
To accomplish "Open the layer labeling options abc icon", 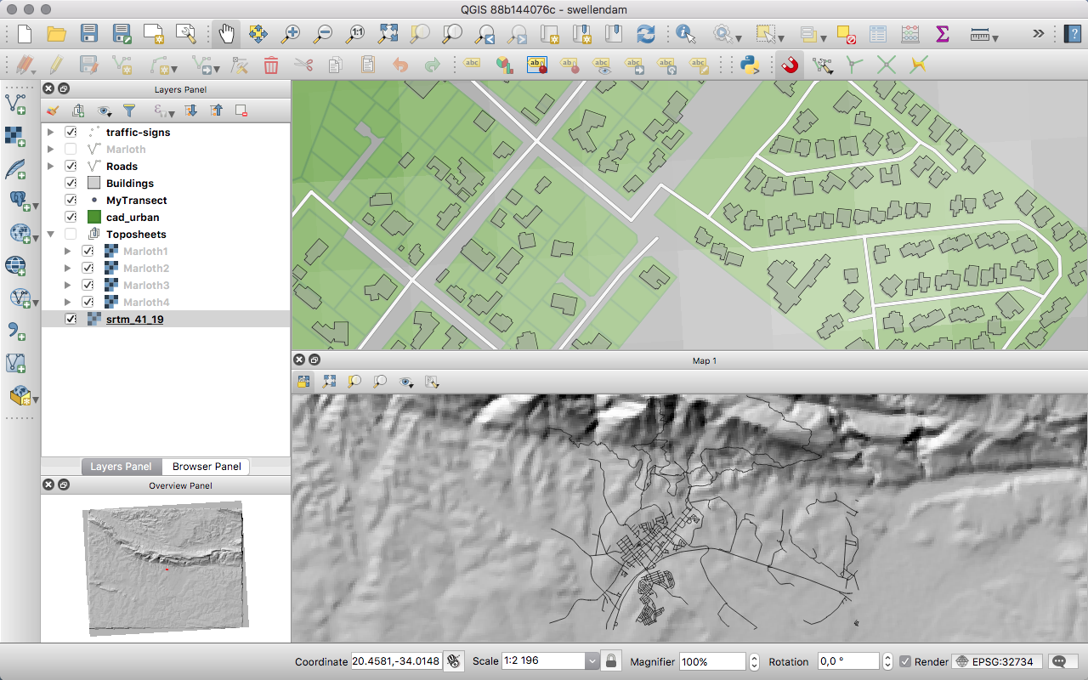I will (x=472, y=65).
